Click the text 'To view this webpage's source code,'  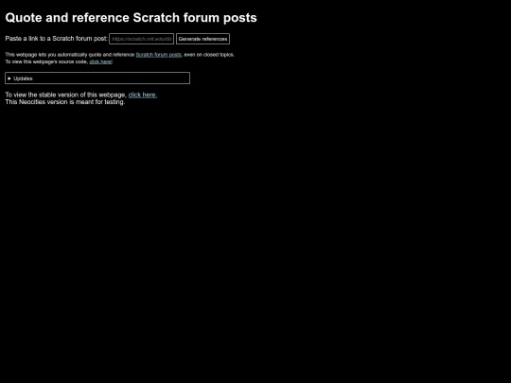(x=46, y=61)
